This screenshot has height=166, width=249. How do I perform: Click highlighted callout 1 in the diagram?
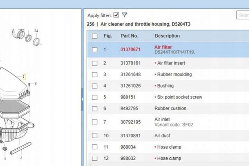(24, 77)
